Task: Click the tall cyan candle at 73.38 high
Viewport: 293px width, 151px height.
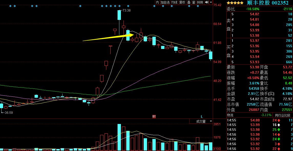Action: pyautogui.click(x=119, y=15)
